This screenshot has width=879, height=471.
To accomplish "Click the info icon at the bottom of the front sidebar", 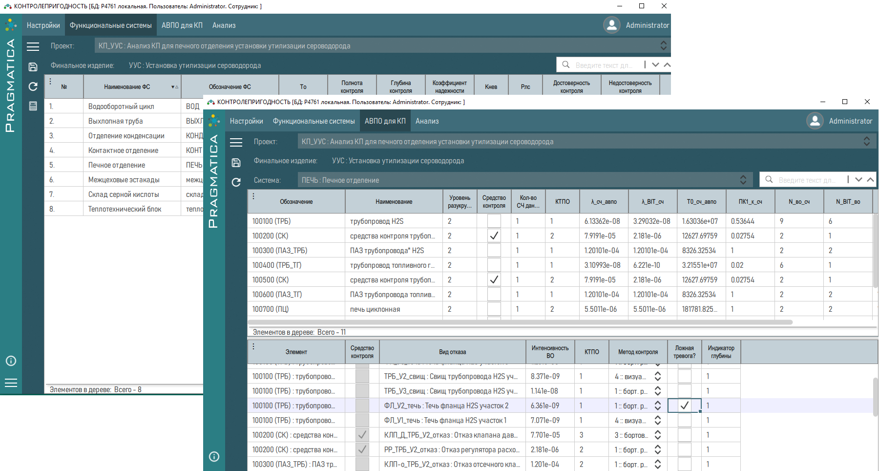I will (x=214, y=456).
